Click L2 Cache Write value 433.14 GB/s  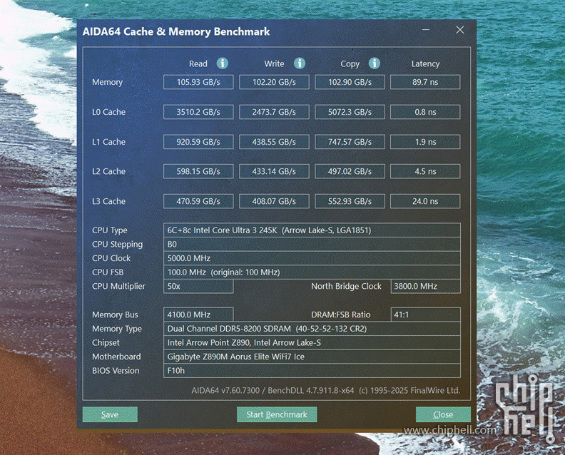click(274, 171)
